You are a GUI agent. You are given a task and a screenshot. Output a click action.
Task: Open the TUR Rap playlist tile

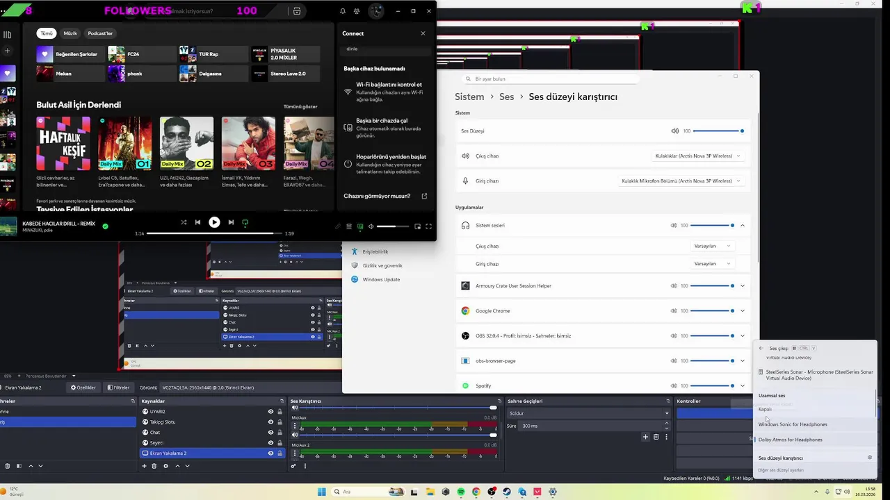[213, 54]
